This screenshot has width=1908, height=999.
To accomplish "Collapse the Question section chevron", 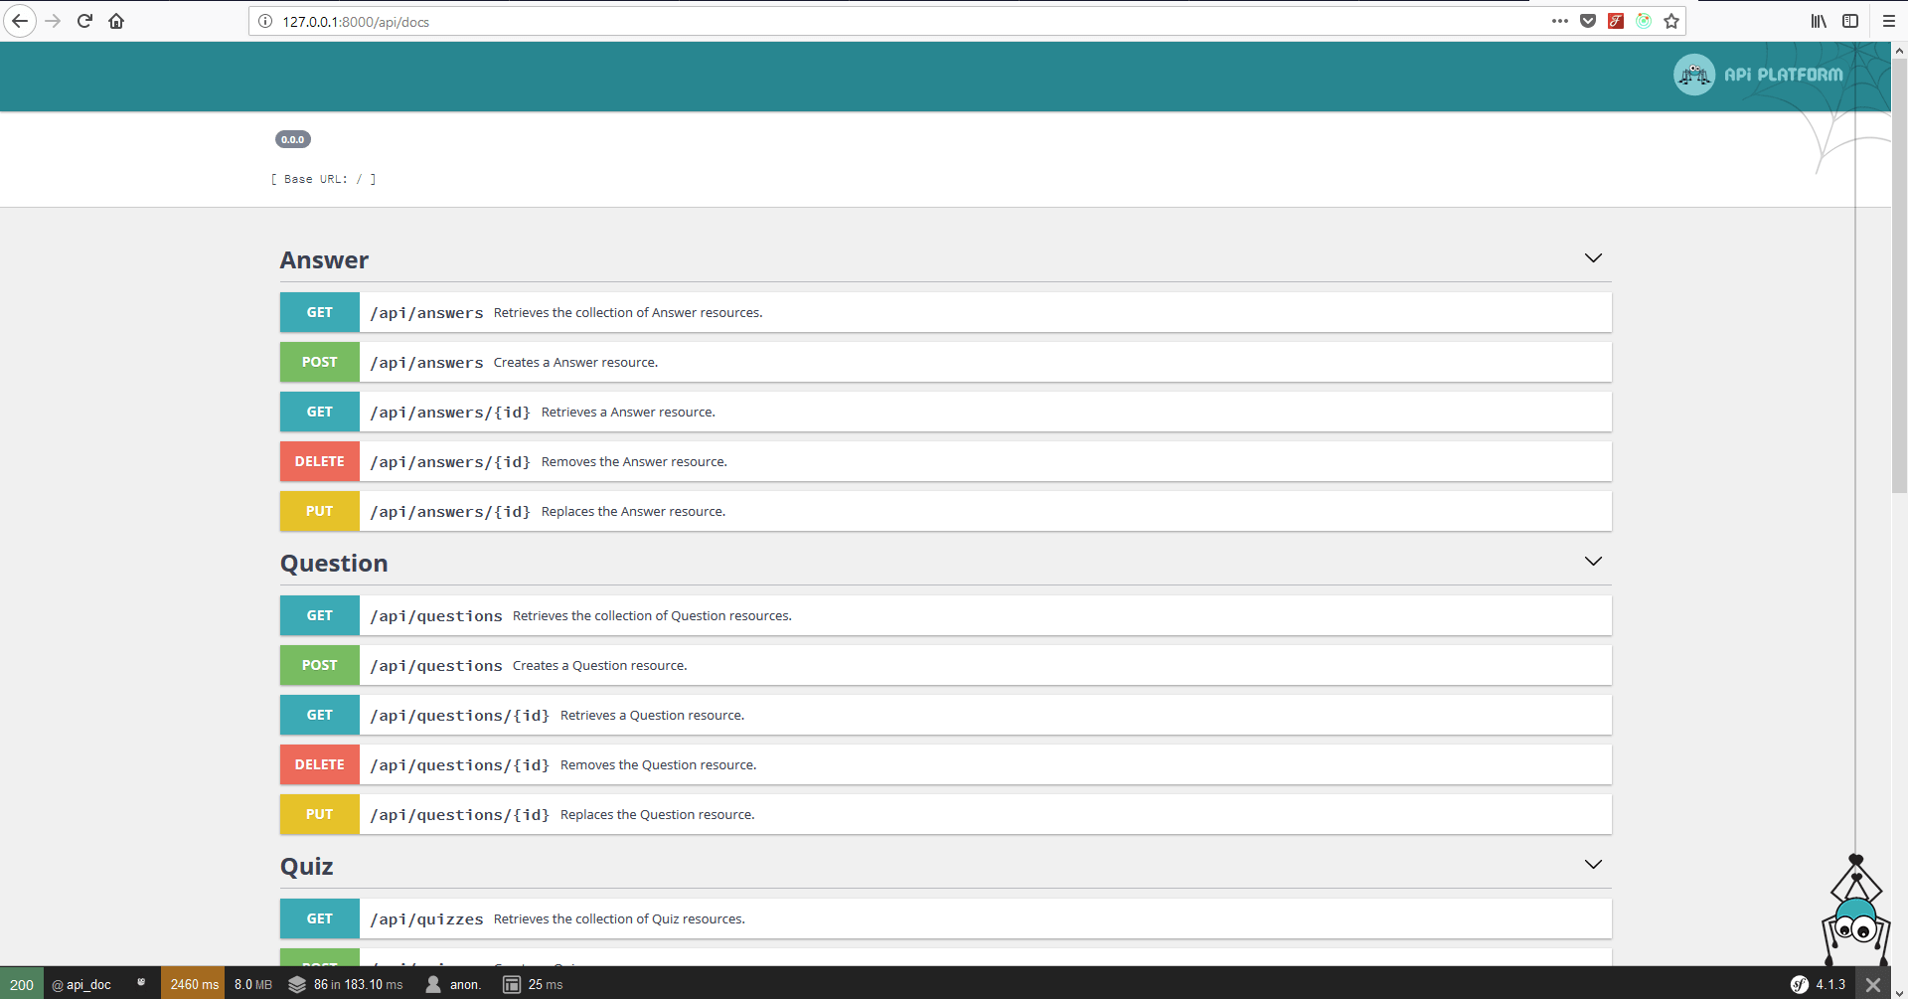I will [1593, 562].
